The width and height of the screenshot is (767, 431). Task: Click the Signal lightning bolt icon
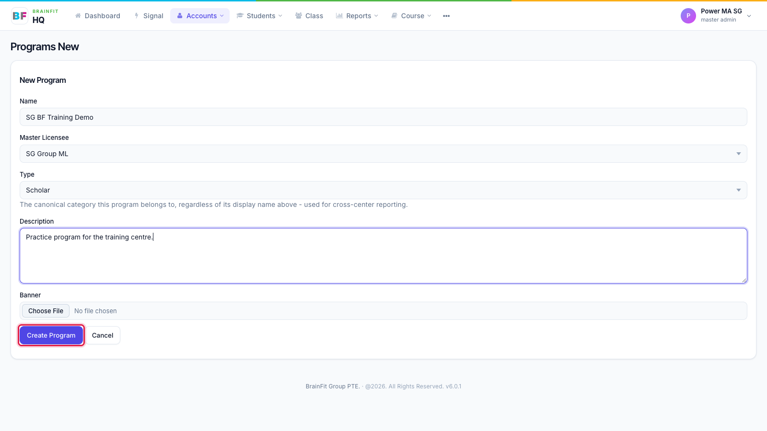(137, 16)
